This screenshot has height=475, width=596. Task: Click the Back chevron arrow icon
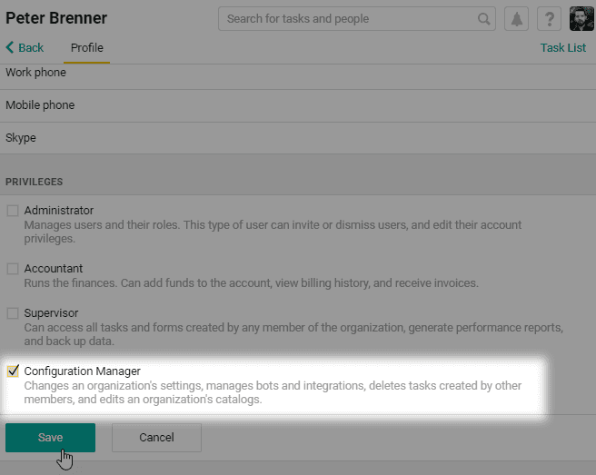click(10, 47)
